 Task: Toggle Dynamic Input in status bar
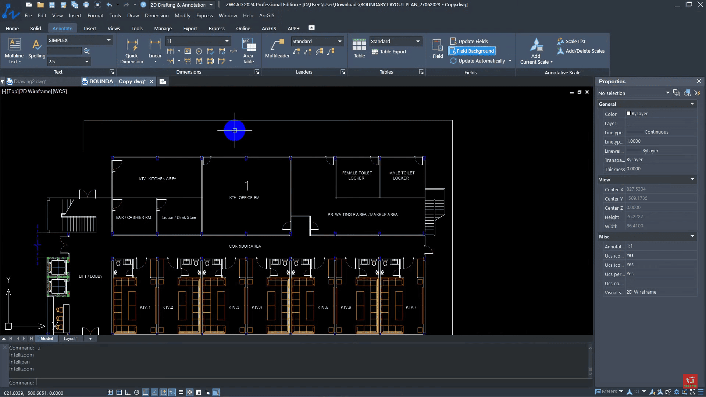pyautogui.click(x=172, y=392)
